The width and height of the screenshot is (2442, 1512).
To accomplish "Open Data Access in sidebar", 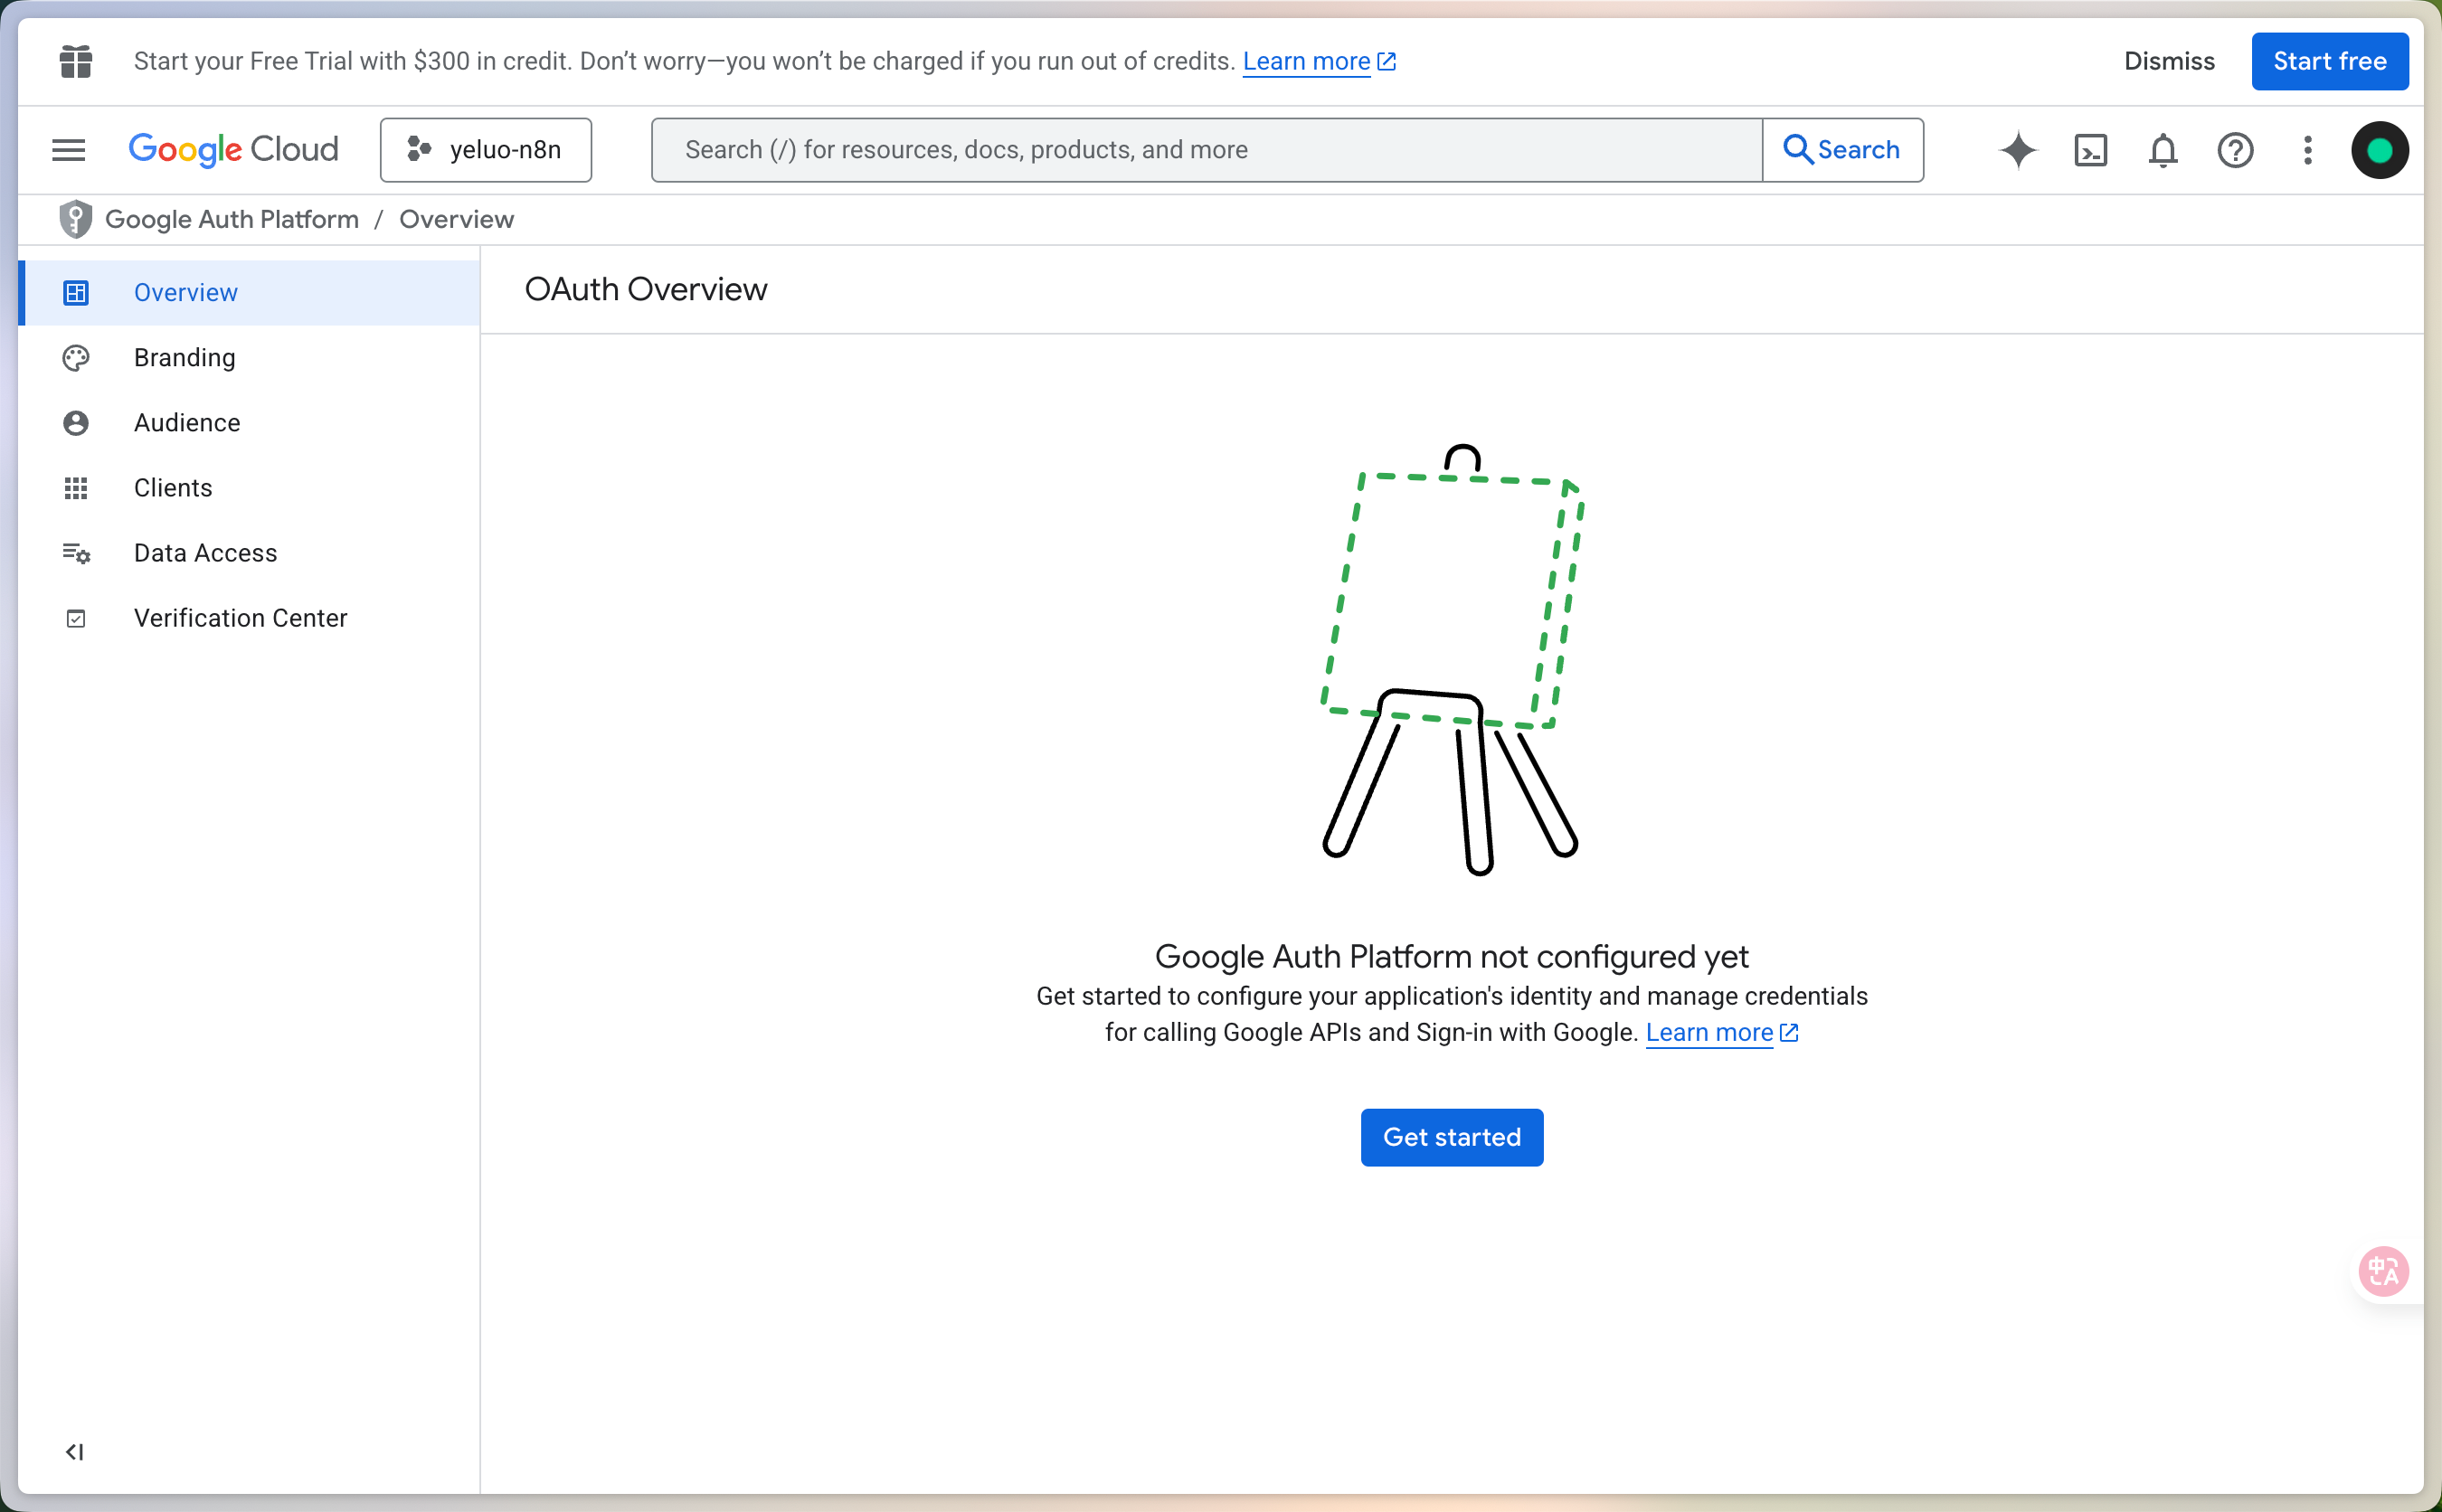I will [205, 553].
